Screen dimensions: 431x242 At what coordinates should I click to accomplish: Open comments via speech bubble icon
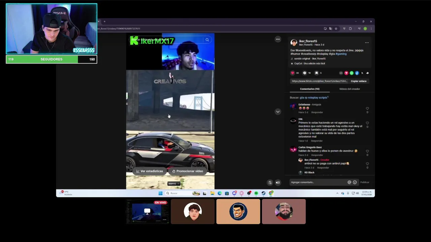coord(305,73)
